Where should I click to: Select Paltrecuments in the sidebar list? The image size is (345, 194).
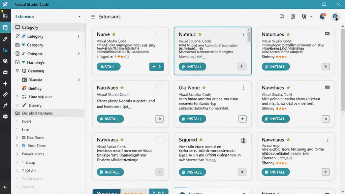coord(33,154)
